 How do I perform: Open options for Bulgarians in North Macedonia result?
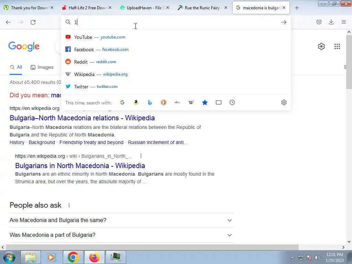tap(141, 156)
